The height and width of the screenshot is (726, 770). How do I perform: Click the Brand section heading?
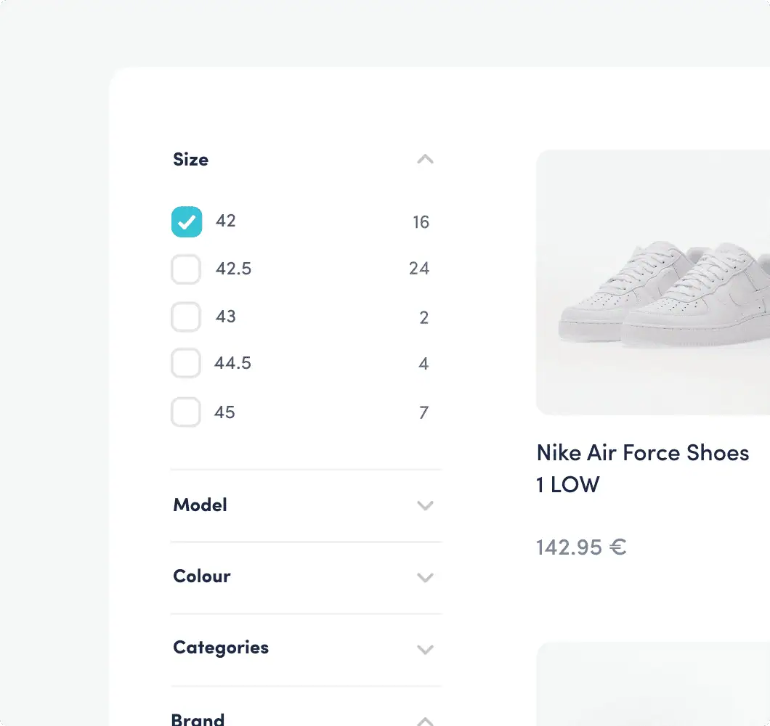pyautogui.click(x=198, y=719)
